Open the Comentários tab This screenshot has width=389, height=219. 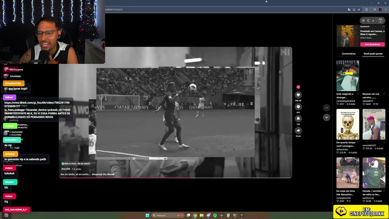349,54
